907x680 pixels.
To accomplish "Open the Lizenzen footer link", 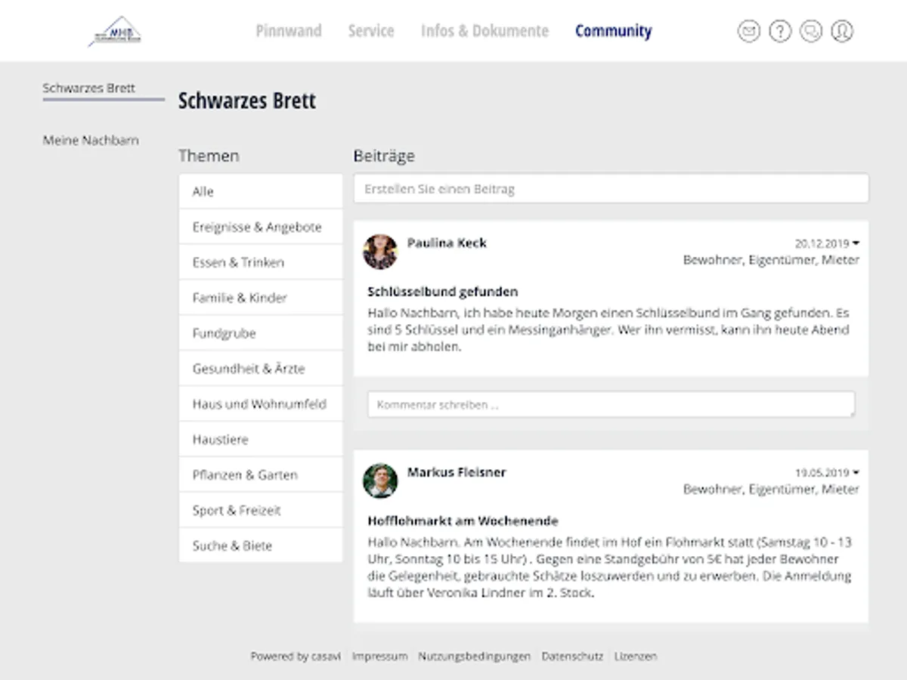I will click(x=635, y=657).
